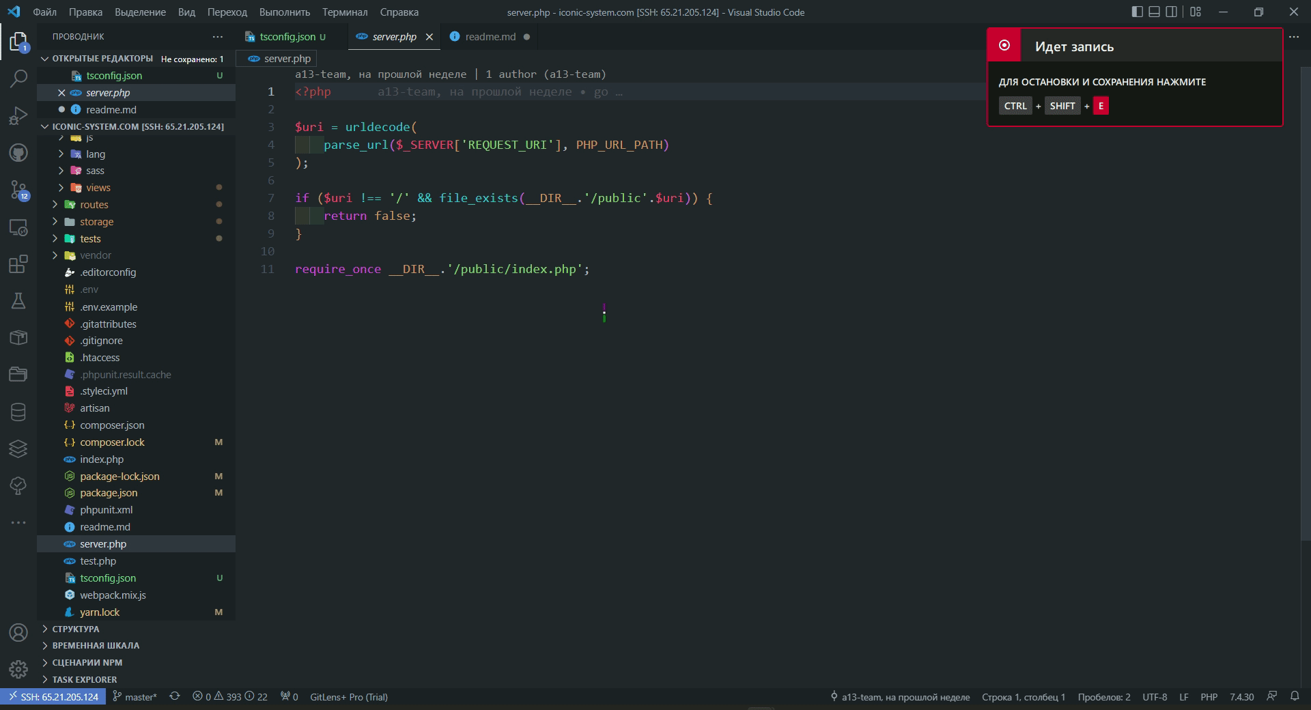Open the Accounts icon
This screenshot has width=1311, height=710.
(x=18, y=633)
